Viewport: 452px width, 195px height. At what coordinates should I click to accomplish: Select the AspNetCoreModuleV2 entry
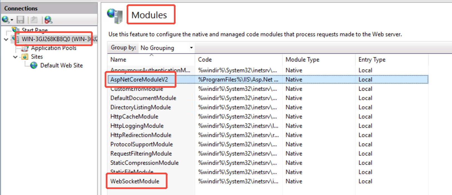coord(139,80)
